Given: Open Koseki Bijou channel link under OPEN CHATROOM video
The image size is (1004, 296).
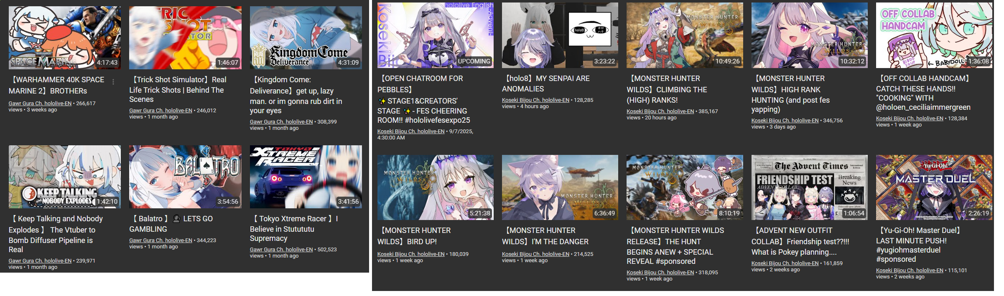Looking at the screenshot, I should coord(411,132).
